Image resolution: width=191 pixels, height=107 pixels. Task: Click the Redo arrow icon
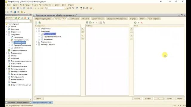coord(38,8)
